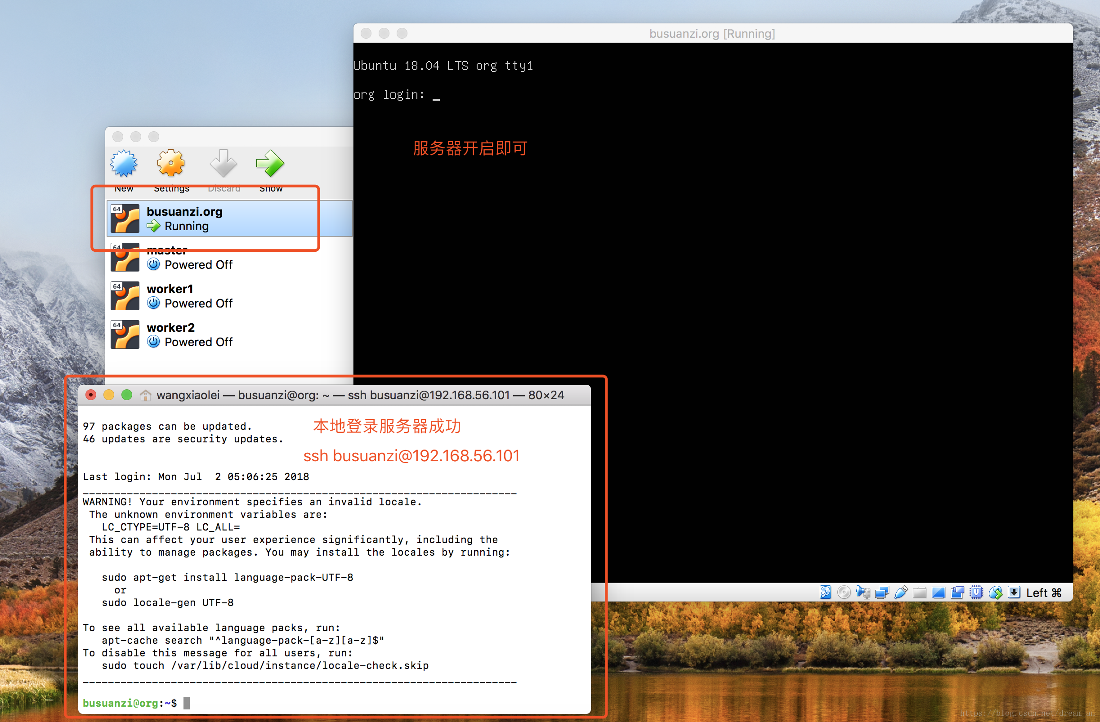The image size is (1100, 722).
Task: Click the 'busuanzi.org [Running]' window title
Action: (712, 34)
